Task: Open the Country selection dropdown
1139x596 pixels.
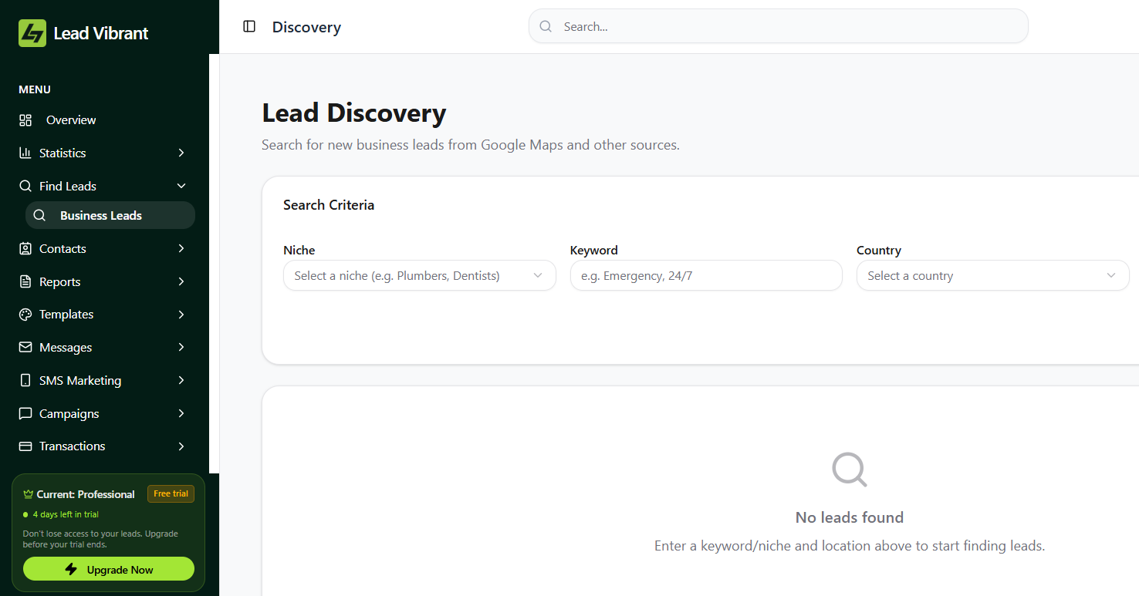Action: click(992, 275)
